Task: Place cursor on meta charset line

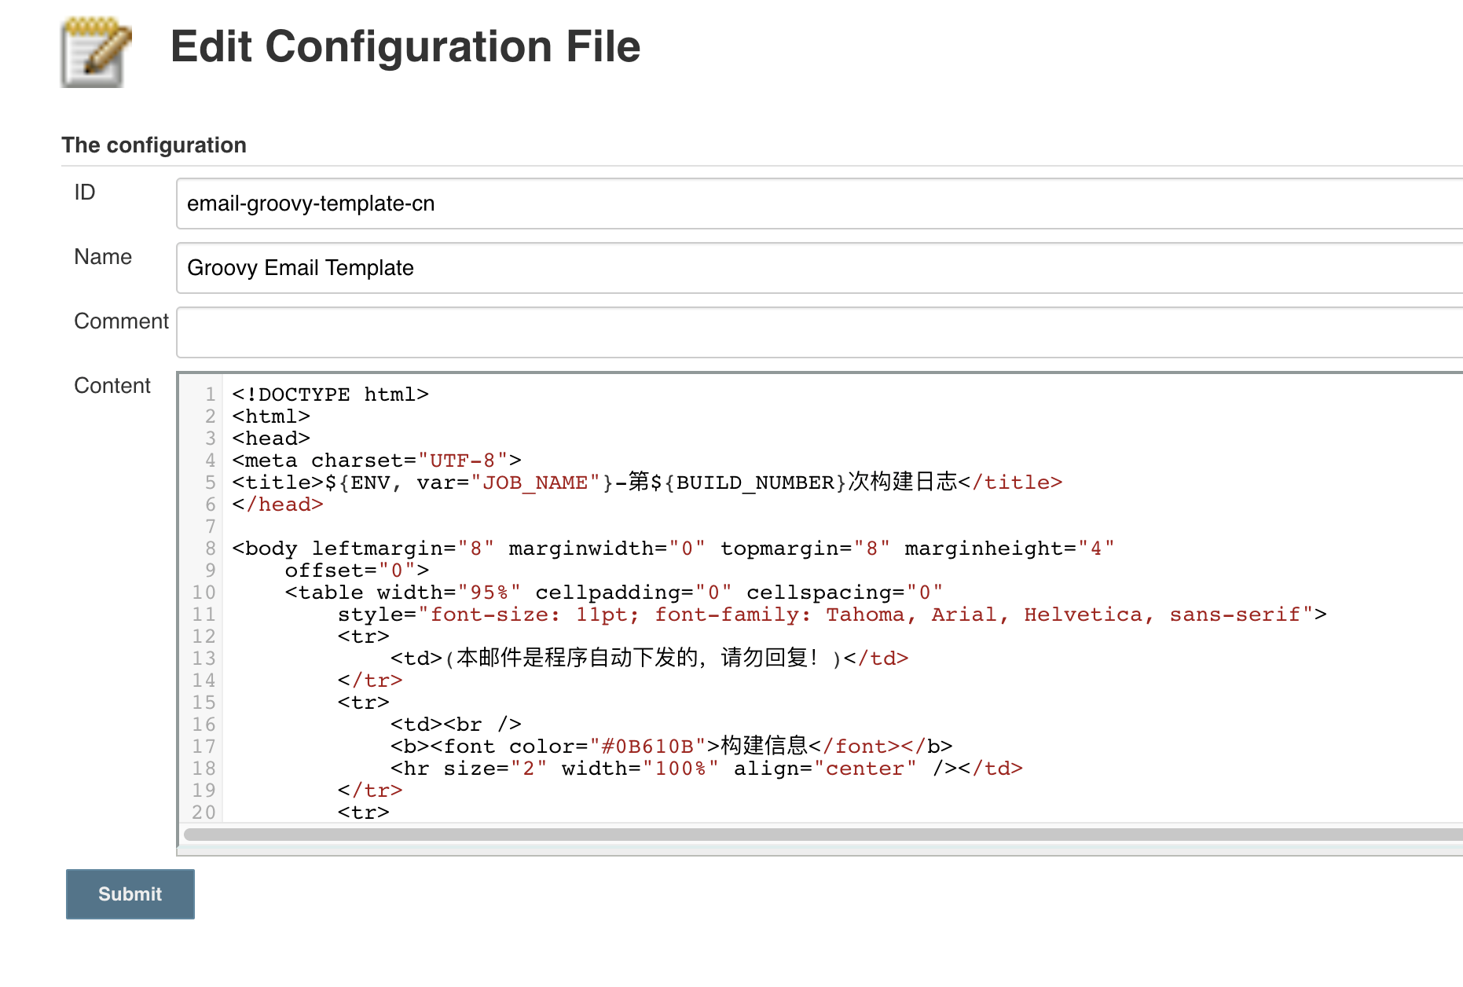Action: click(x=376, y=460)
